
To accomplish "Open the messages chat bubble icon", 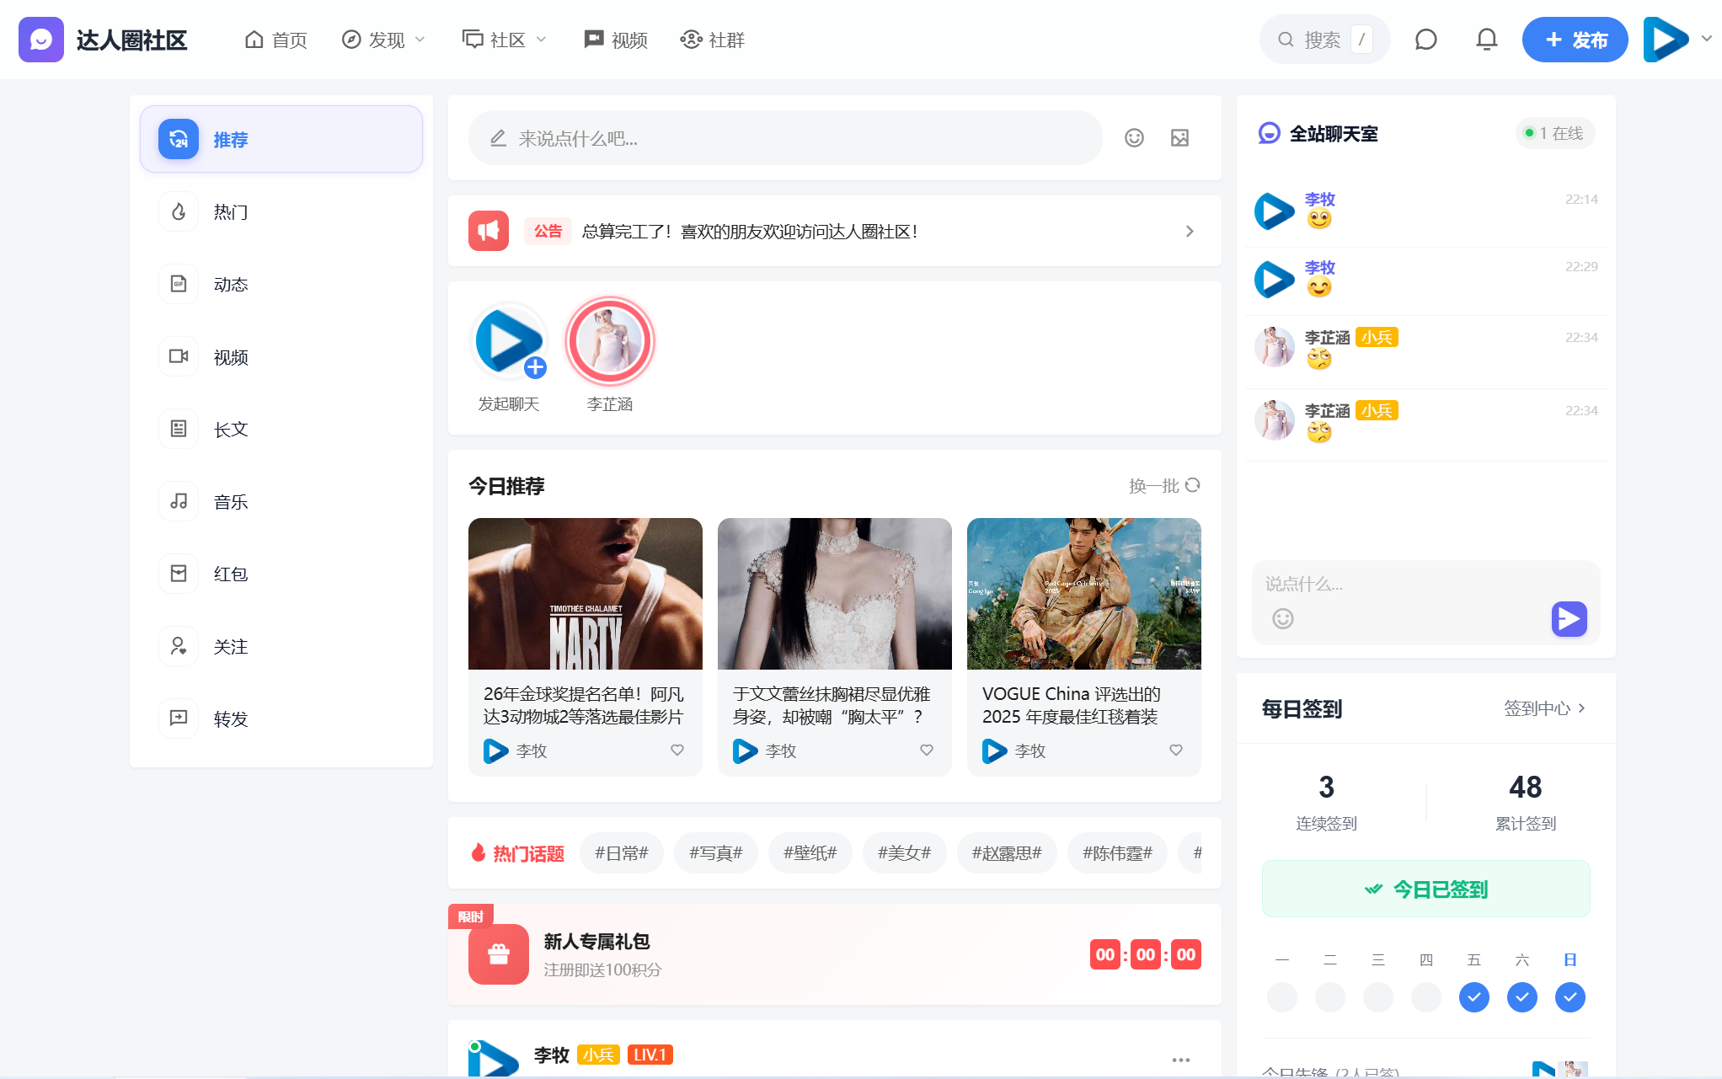I will coord(1425,39).
